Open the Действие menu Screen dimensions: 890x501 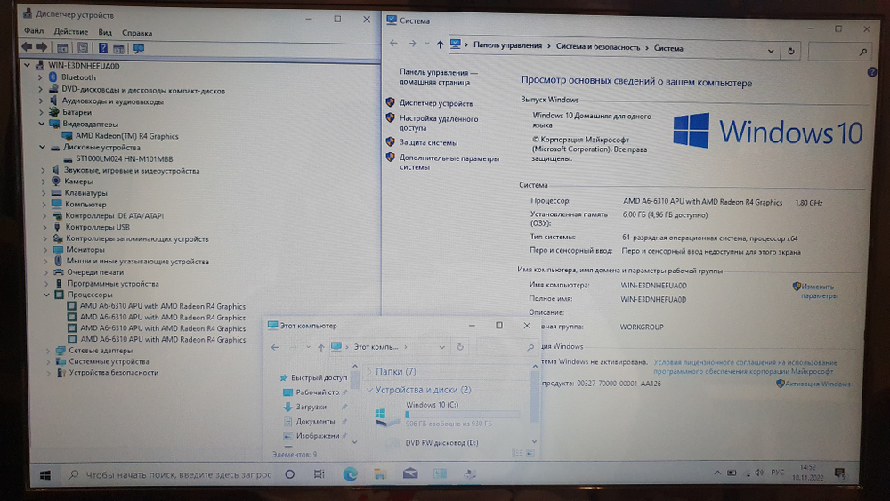point(71,32)
